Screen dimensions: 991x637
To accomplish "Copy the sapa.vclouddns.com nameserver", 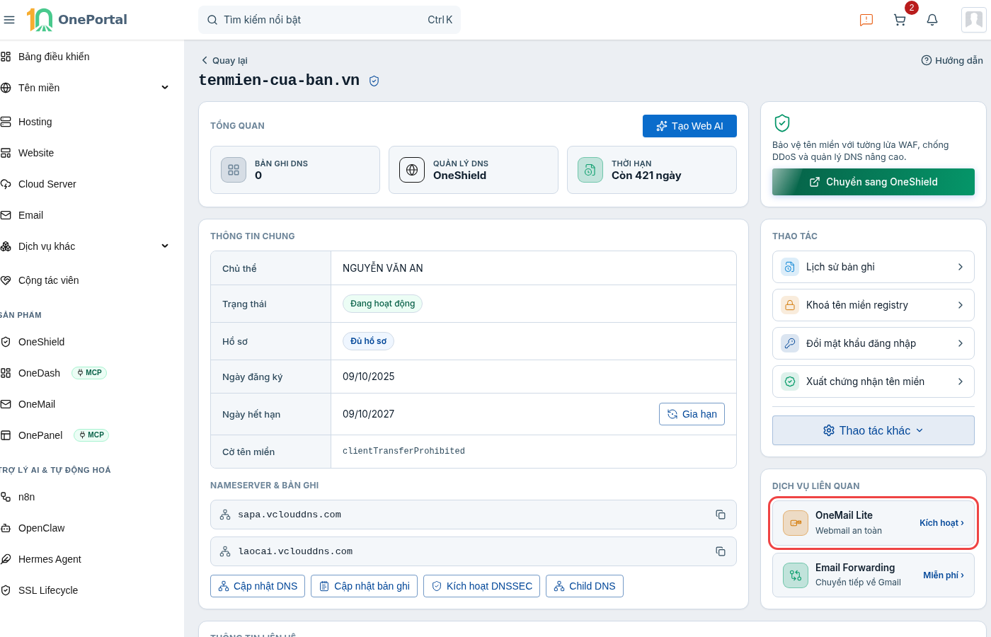I will pos(721,515).
